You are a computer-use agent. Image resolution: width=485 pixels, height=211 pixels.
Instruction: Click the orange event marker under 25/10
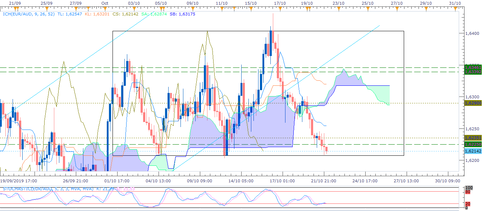tap(367, 9)
